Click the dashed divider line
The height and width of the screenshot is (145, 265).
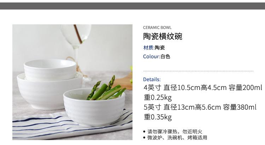tap(198, 71)
